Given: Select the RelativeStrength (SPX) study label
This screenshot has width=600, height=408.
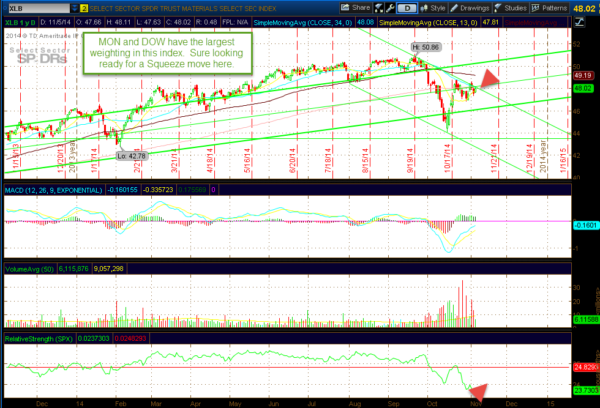Looking at the screenshot, I should (x=39, y=339).
